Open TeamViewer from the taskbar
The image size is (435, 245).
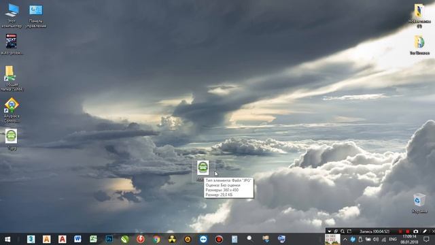click(x=203, y=239)
